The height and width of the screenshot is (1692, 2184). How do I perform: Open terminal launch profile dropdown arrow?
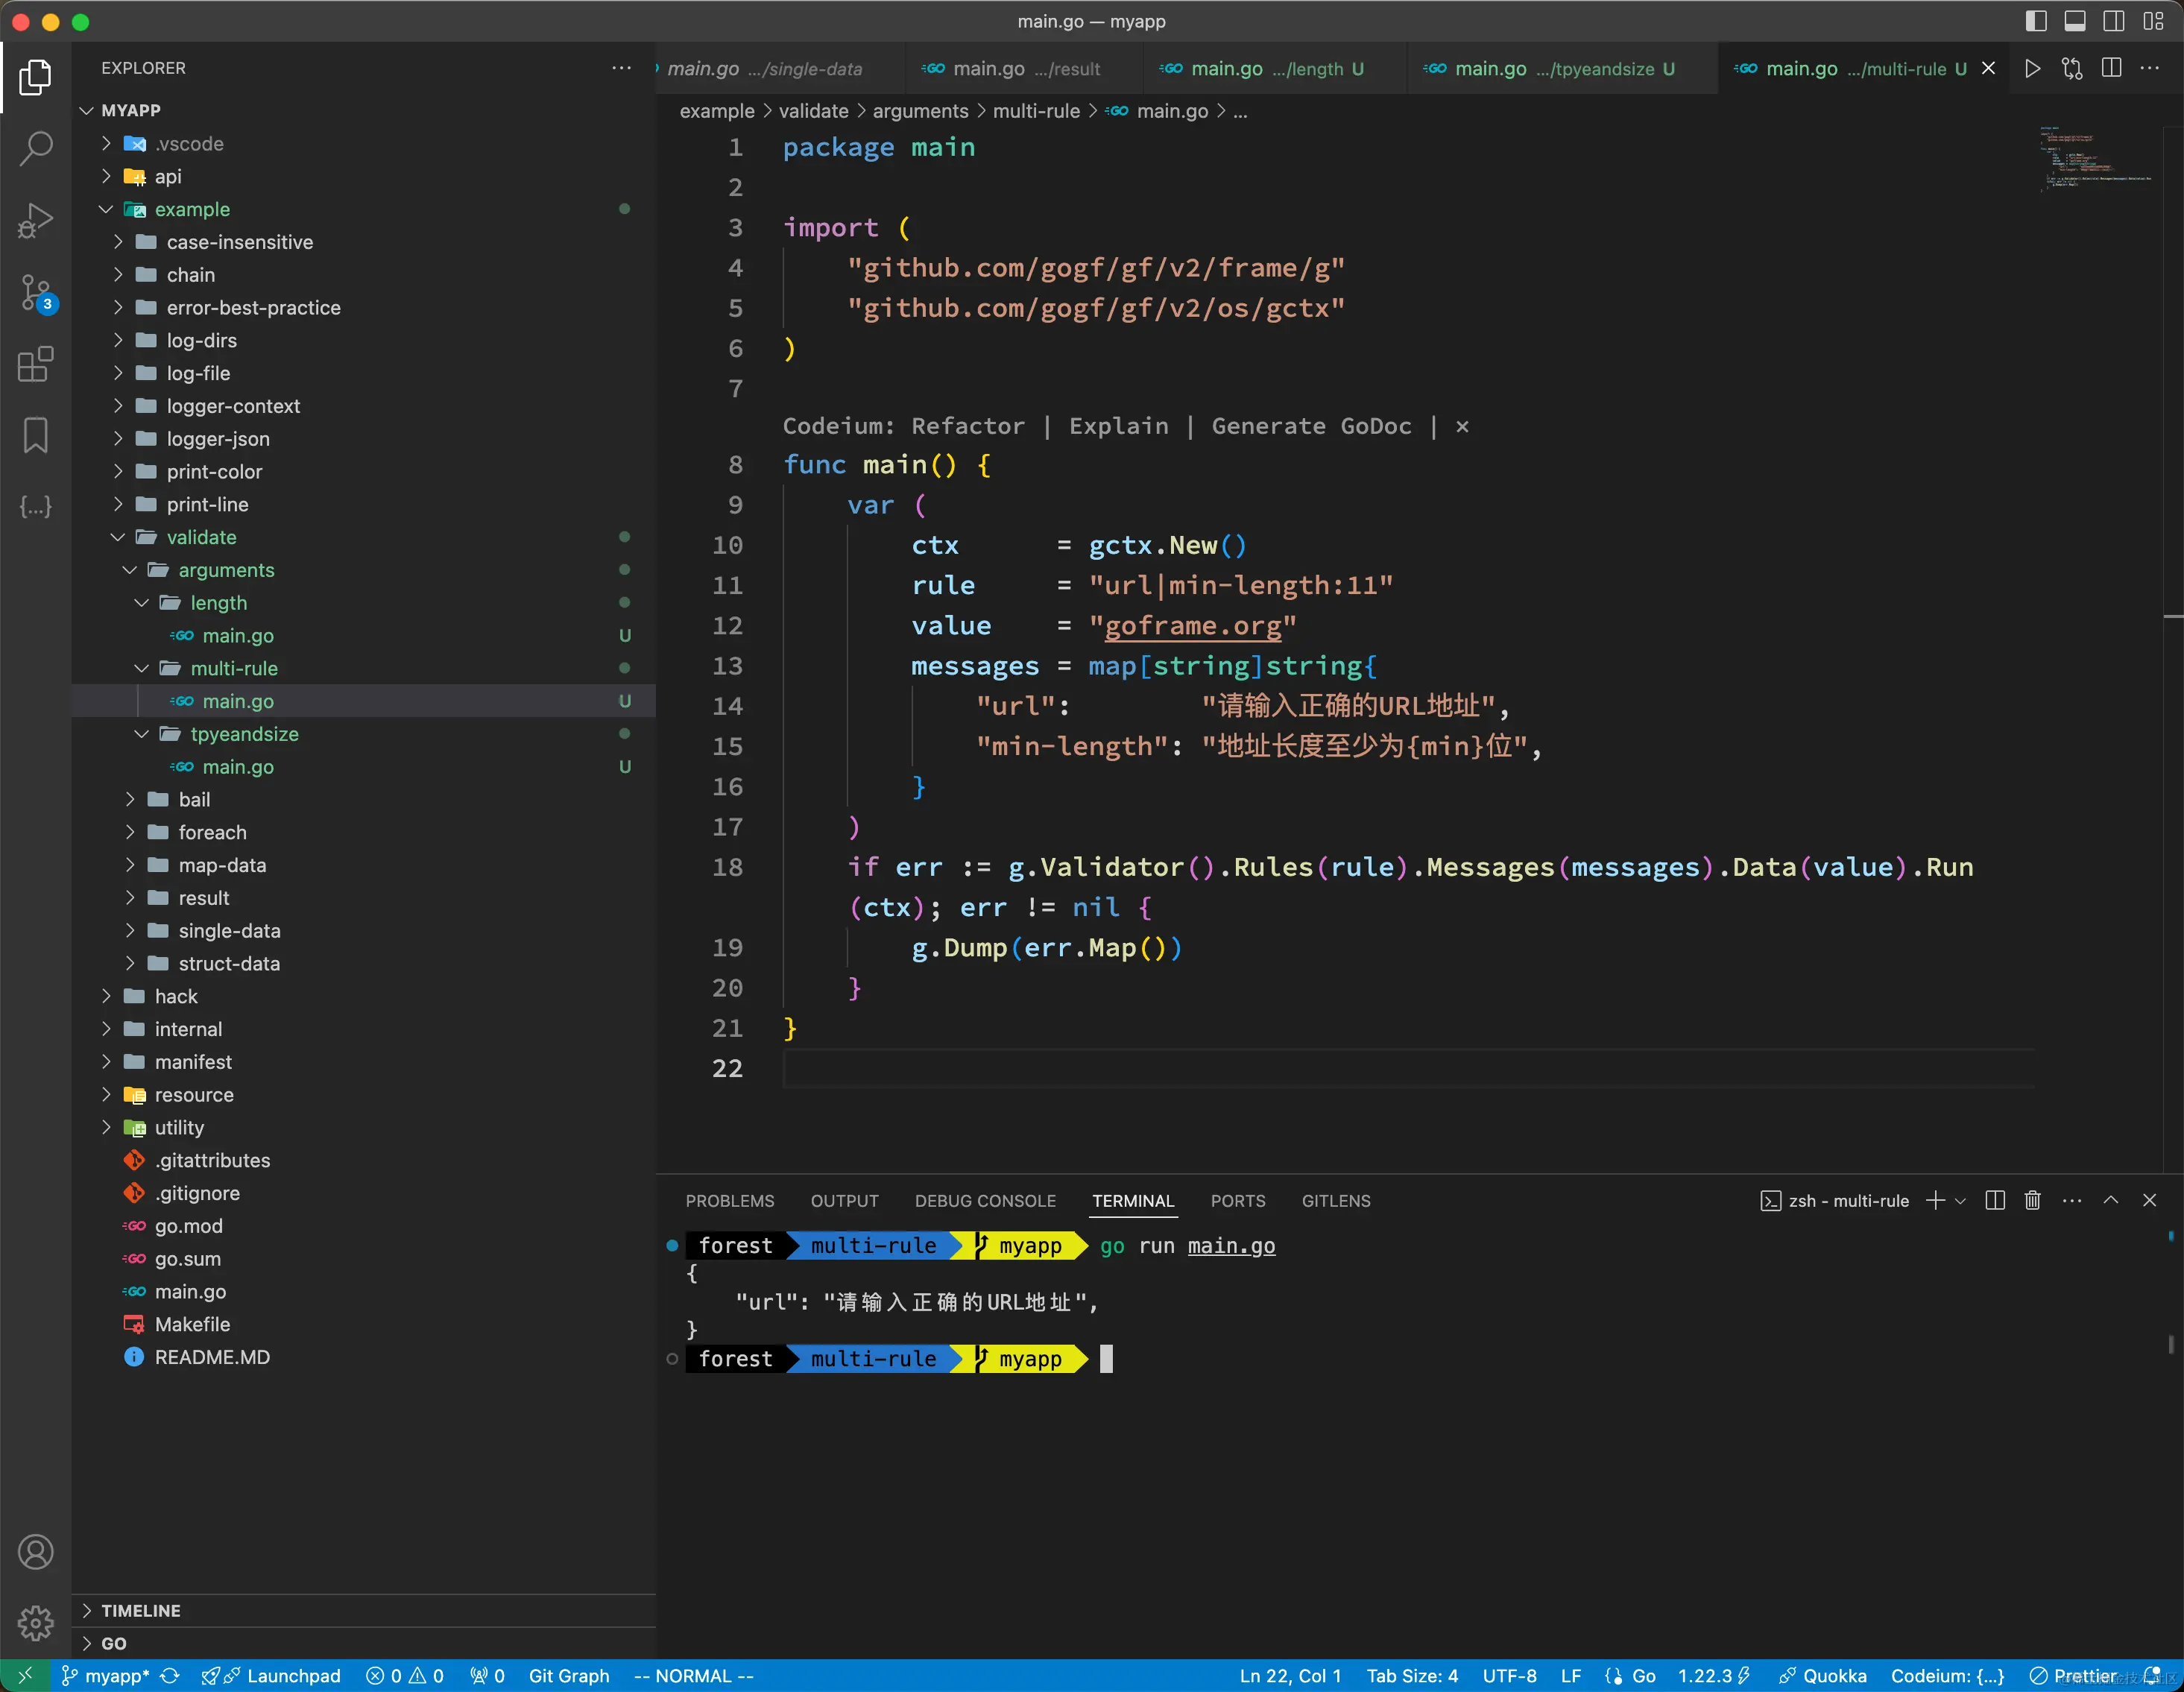1960,1200
